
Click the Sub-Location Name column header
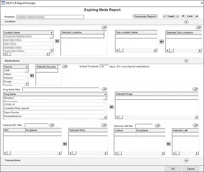tap(136, 32)
